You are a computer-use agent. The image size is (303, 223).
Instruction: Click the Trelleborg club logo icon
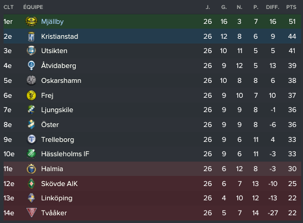click(x=31, y=140)
